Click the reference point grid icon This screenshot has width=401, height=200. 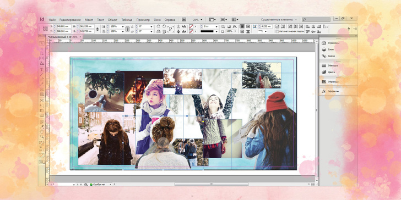click(x=45, y=29)
